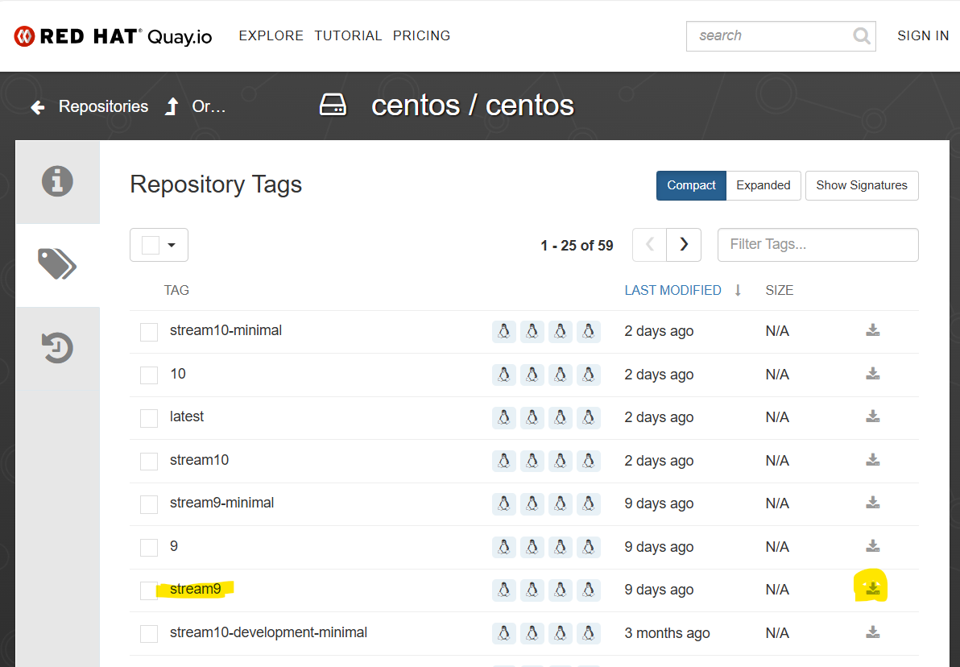This screenshot has height=667, width=960.
Task: Click second Linux manifest icon for tag 10
Action: [532, 375]
